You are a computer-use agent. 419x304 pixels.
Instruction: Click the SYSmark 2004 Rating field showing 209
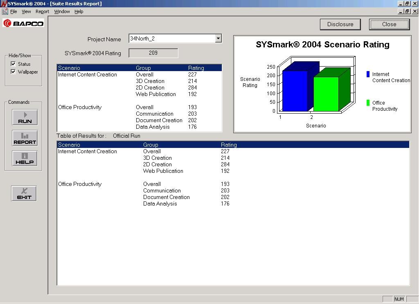153,53
